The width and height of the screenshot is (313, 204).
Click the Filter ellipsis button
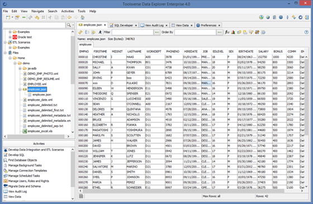coord(157,32)
